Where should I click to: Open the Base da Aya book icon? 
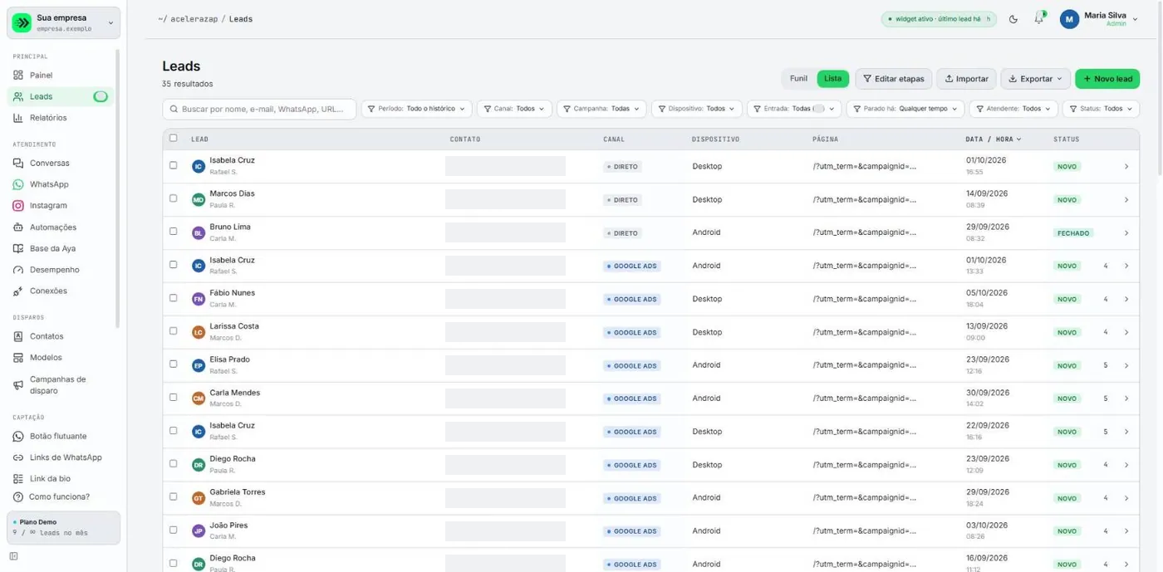pos(18,248)
